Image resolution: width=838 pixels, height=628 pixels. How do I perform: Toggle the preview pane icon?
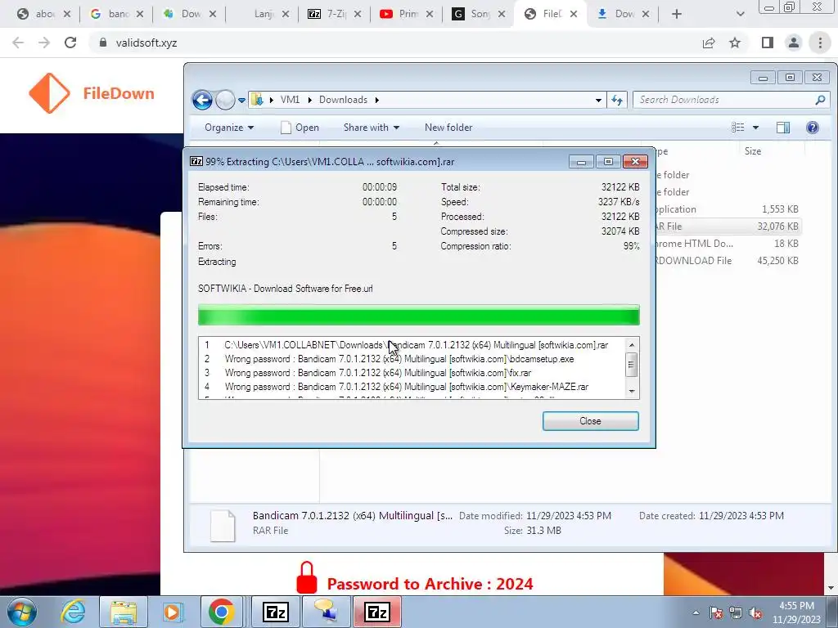(783, 127)
